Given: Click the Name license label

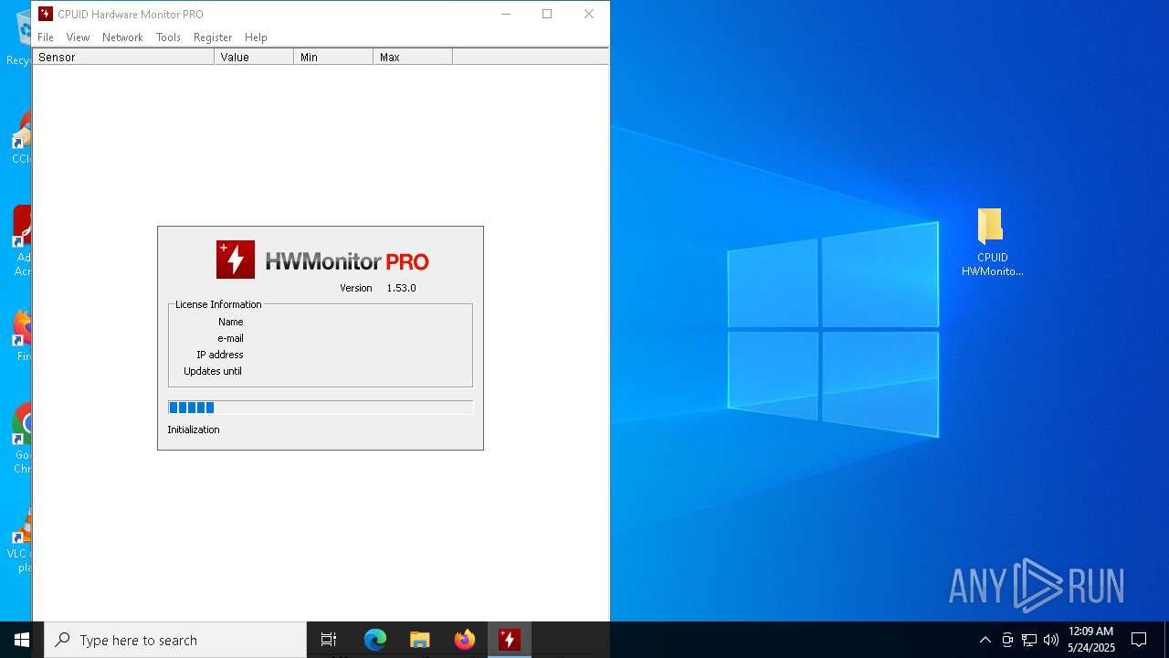Looking at the screenshot, I should coord(231,322).
